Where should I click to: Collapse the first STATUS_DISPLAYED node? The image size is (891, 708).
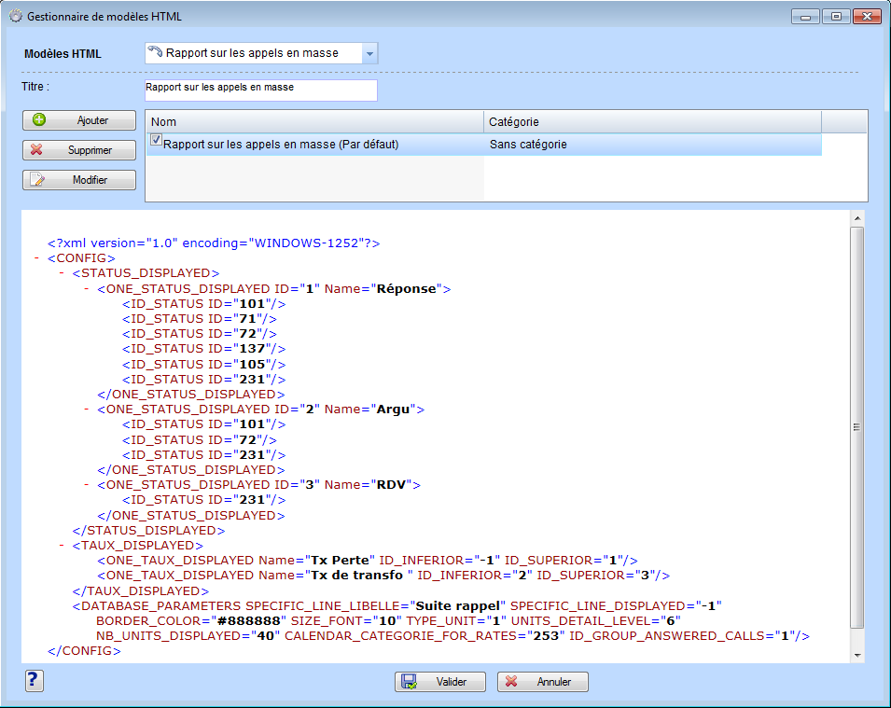(62, 273)
